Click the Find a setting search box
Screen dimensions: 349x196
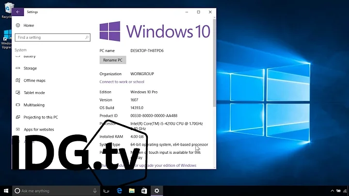[52, 37]
